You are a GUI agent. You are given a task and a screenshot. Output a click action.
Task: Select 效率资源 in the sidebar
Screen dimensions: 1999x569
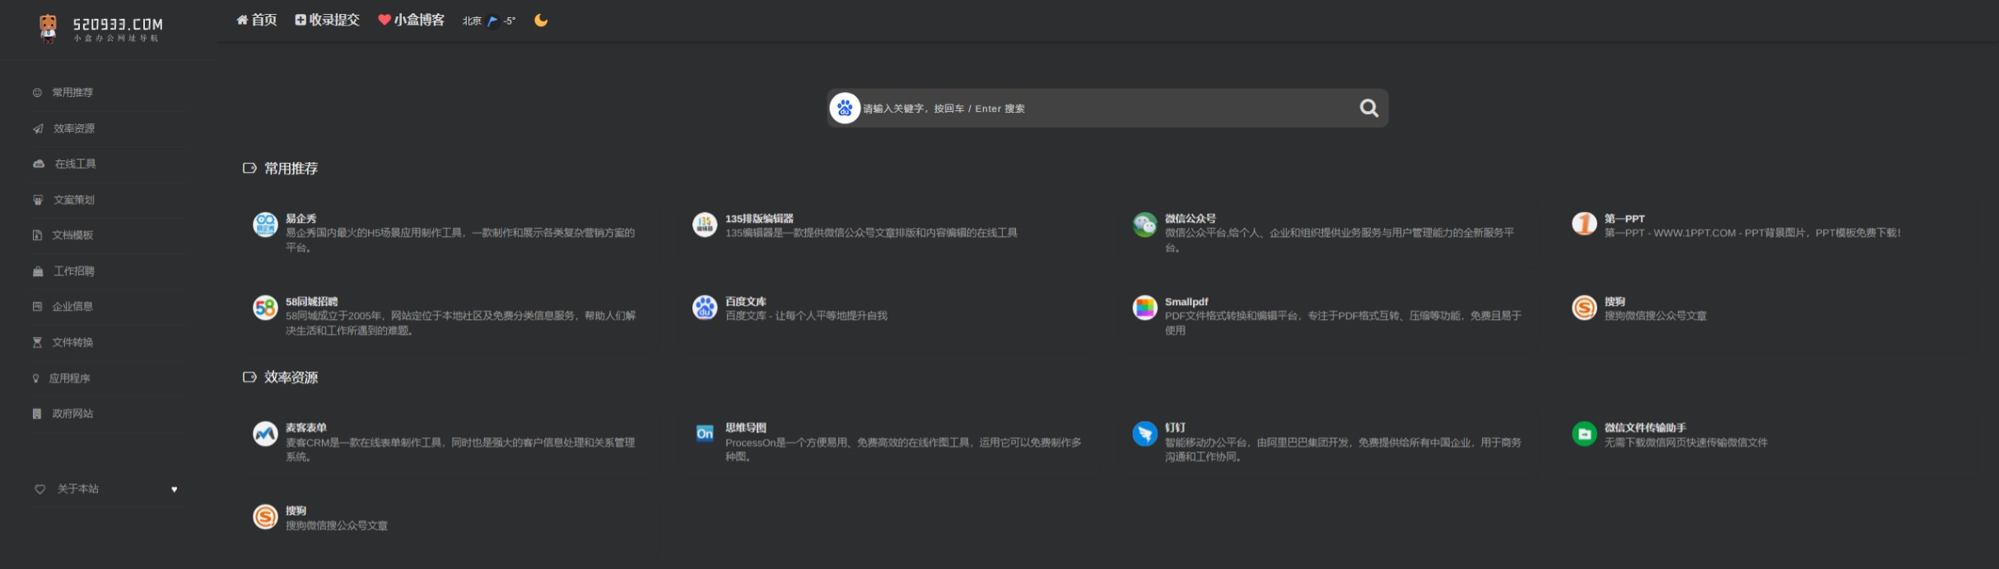(74, 128)
